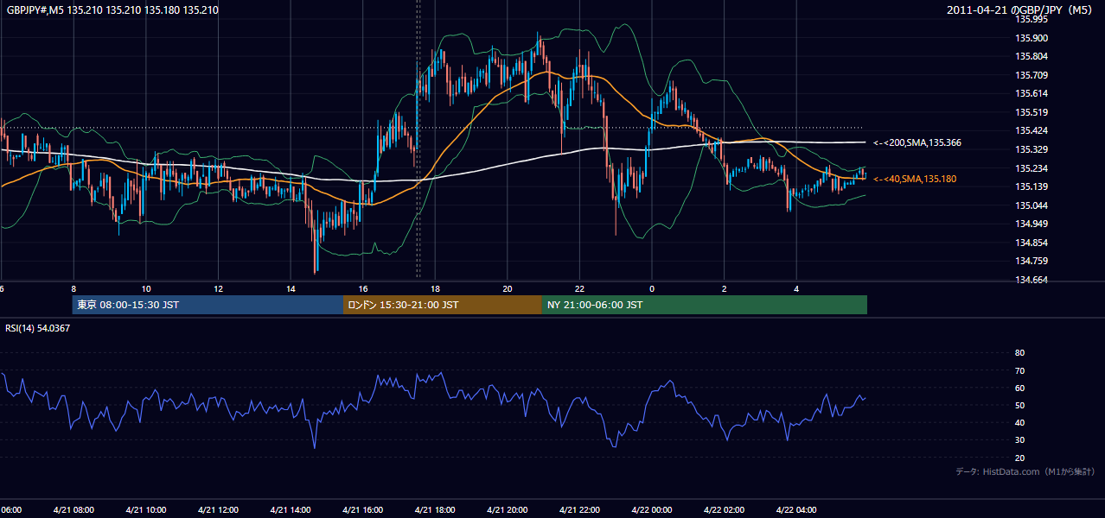Click price level 135.900 on the axis

(x=1032, y=38)
